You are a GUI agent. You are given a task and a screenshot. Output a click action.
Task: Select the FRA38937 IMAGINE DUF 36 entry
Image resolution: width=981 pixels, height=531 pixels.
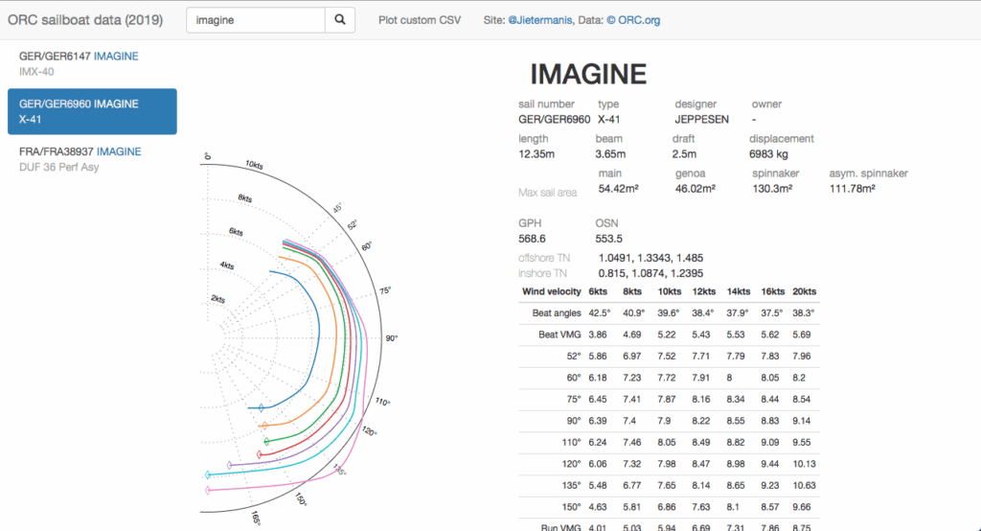91,159
